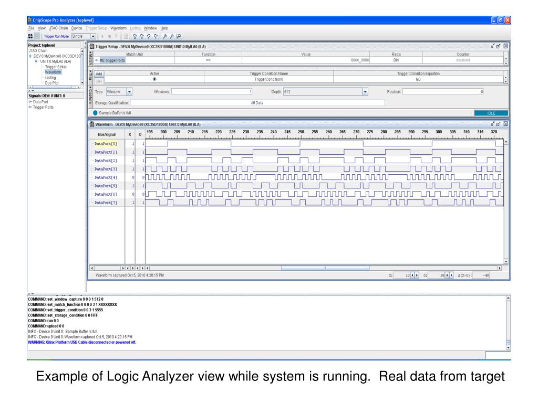Click the listing lines toolbar icon before the cursor icons
The image size is (538, 403).
tap(126, 36)
